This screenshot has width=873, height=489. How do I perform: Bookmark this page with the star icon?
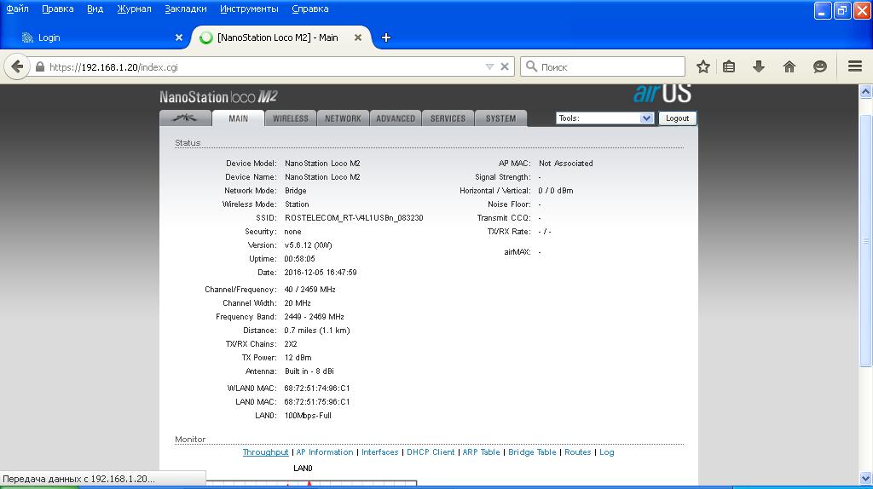tap(703, 66)
